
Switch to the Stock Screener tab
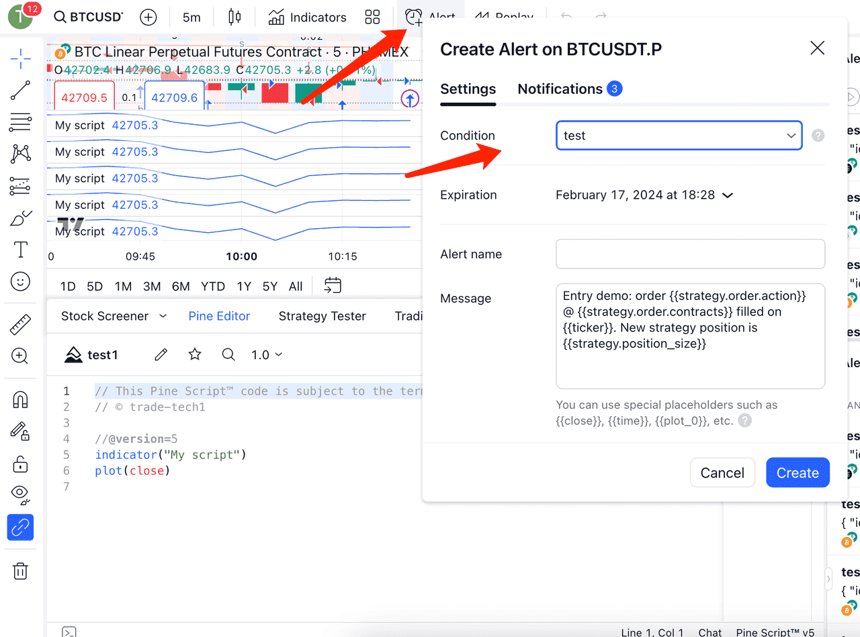point(105,316)
